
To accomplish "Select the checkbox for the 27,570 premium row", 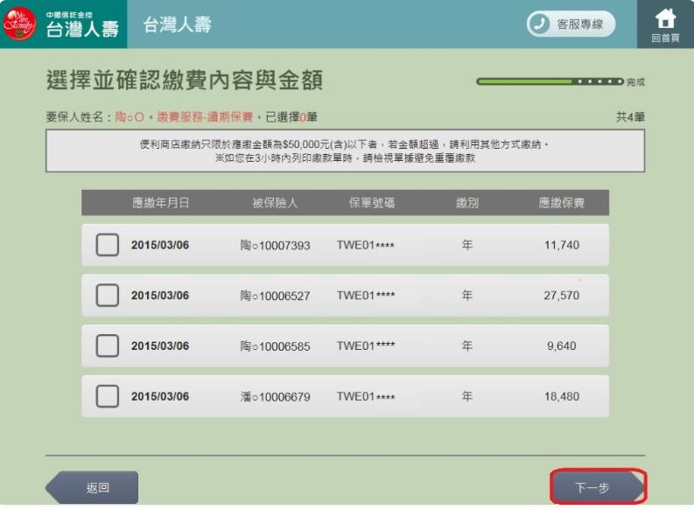I will (x=107, y=296).
